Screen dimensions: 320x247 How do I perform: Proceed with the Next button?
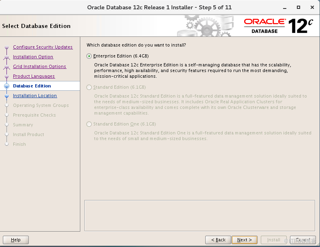pos(245,240)
